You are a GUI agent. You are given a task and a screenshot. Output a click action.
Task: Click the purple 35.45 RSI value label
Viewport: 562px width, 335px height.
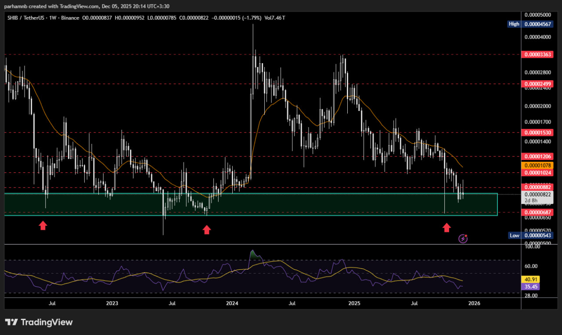530,287
